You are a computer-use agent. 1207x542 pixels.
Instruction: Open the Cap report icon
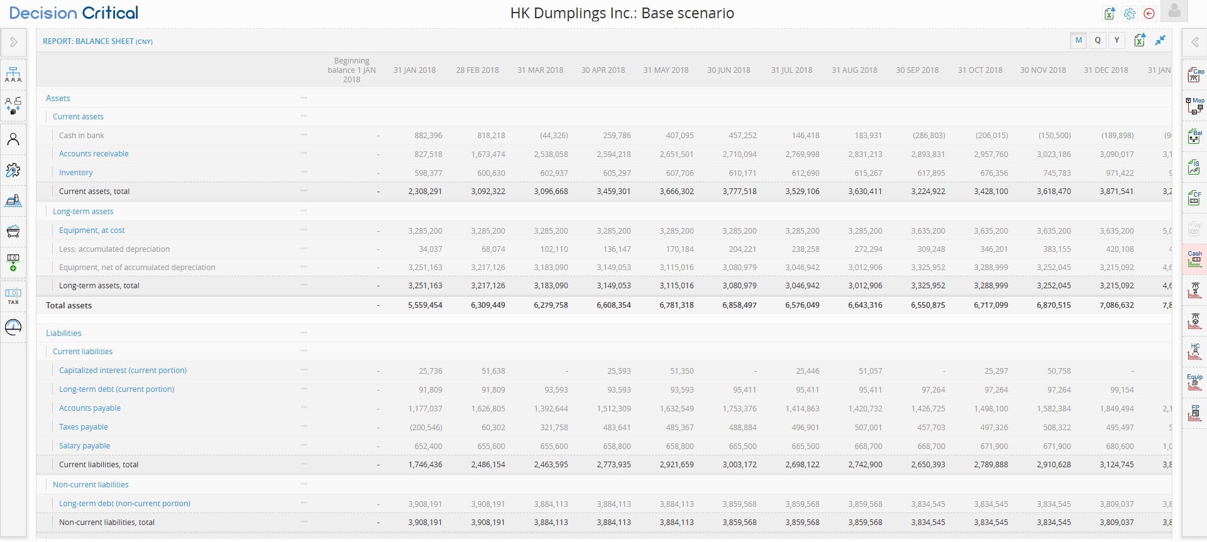(1195, 75)
